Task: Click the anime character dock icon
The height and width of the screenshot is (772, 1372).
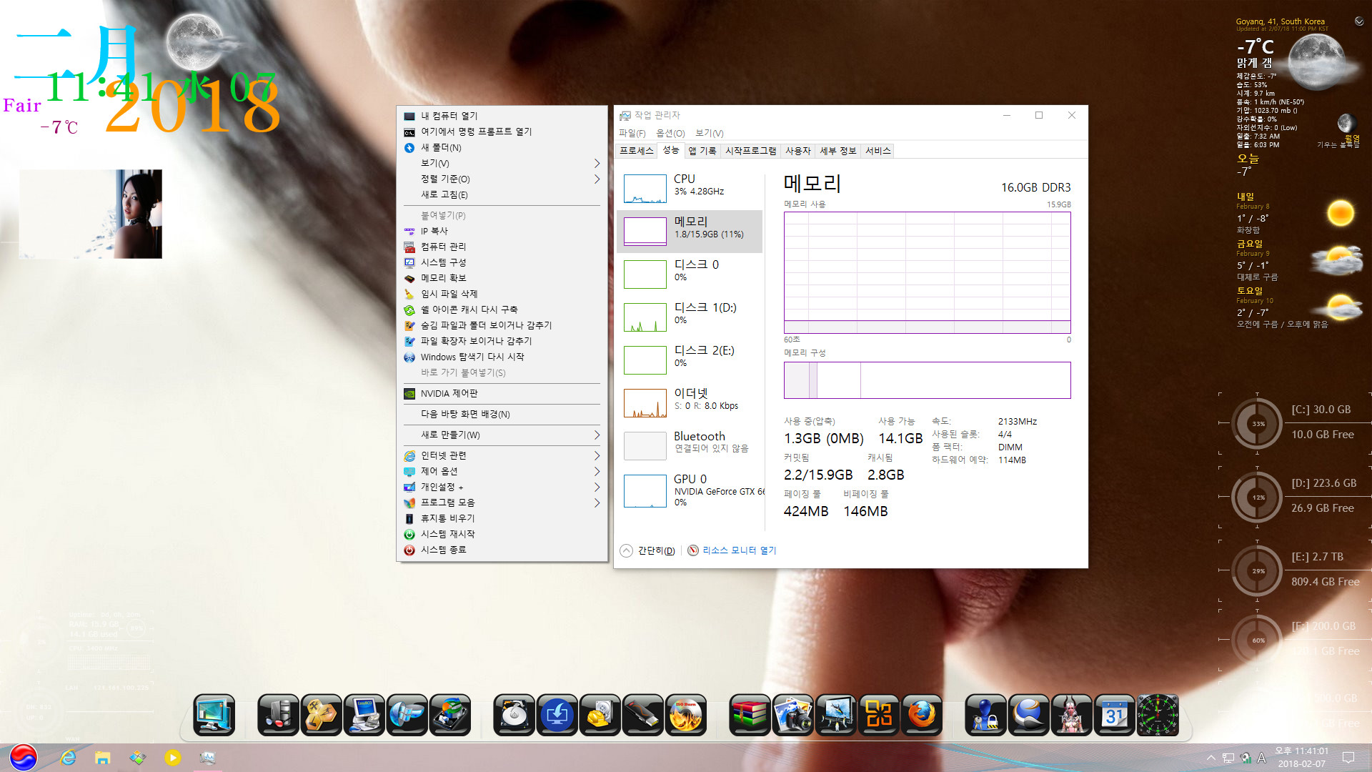Action: (x=1071, y=714)
